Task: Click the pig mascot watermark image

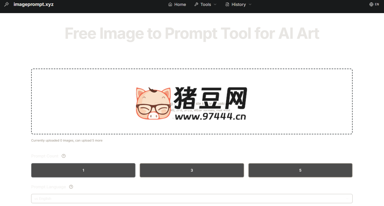Action: [x=153, y=103]
